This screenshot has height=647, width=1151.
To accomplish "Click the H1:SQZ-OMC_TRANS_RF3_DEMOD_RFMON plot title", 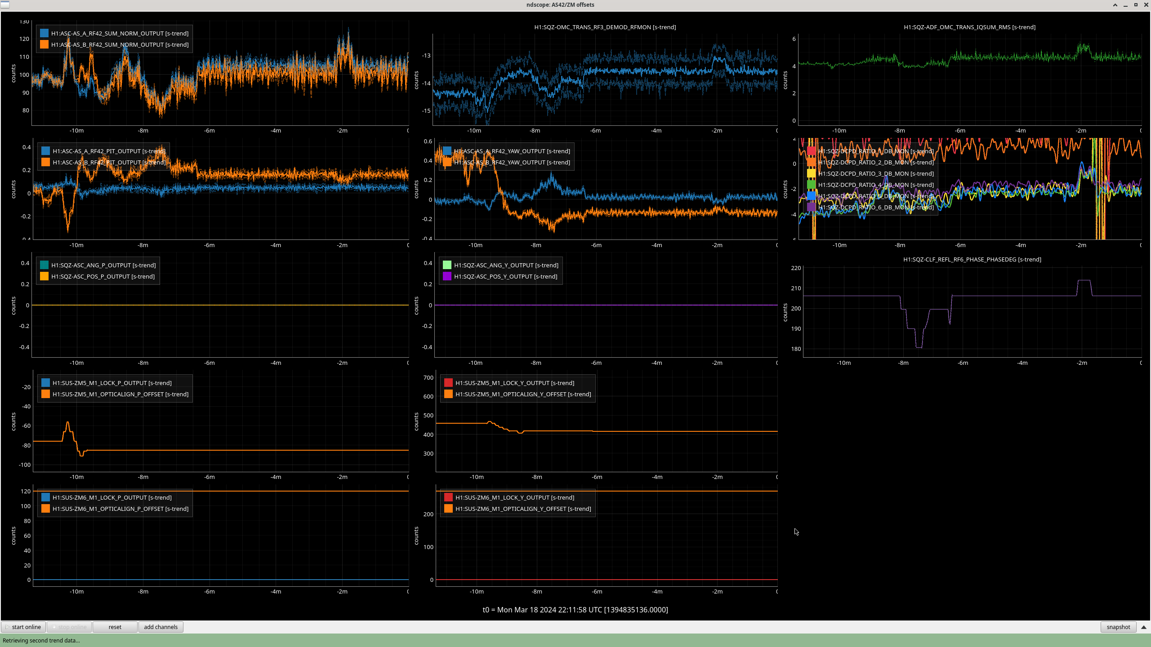I will coord(605,27).
